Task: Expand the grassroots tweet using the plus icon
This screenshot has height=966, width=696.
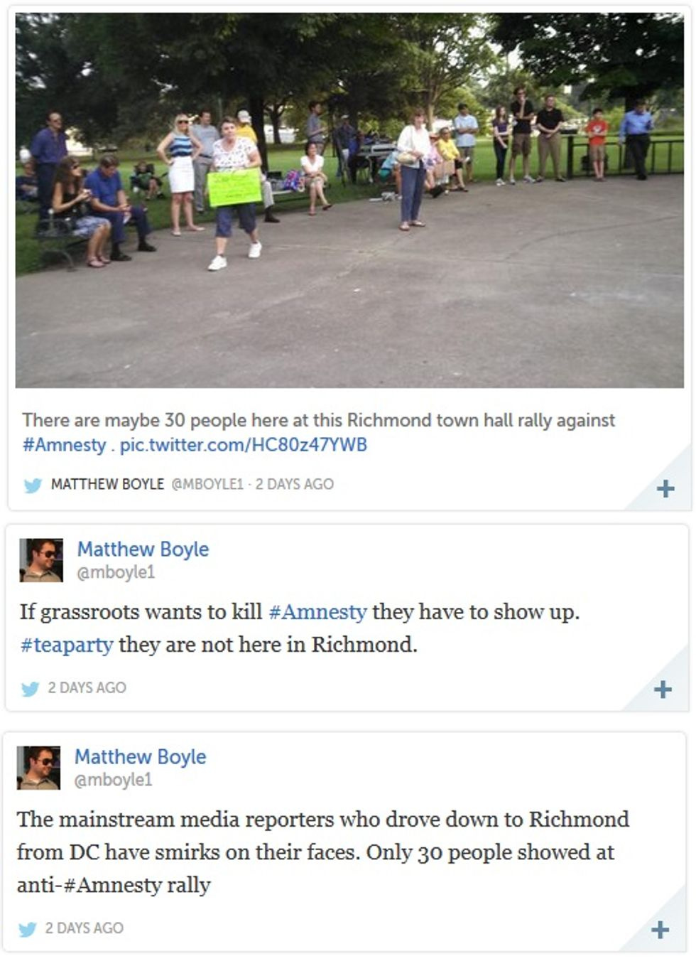Action: click(662, 689)
